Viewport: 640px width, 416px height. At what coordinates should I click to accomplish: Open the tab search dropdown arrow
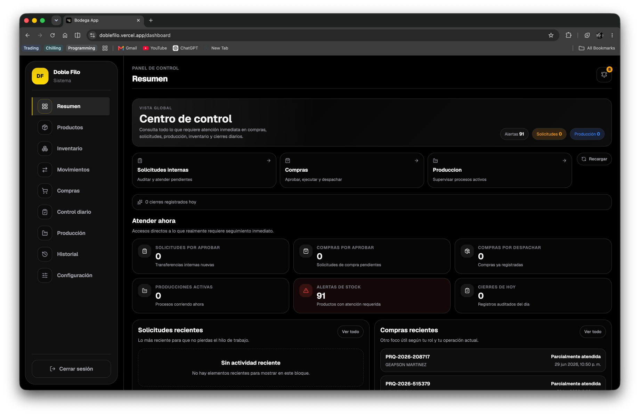coord(56,20)
